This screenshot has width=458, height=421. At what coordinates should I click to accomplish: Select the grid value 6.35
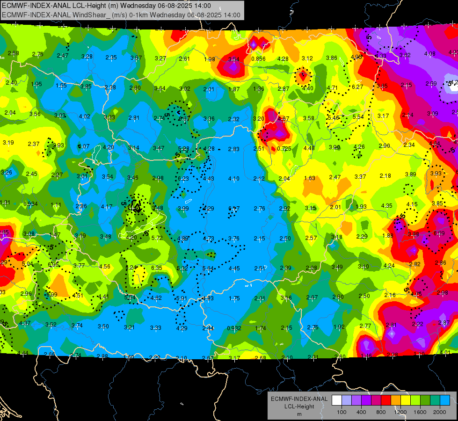[x=157, y=268]
